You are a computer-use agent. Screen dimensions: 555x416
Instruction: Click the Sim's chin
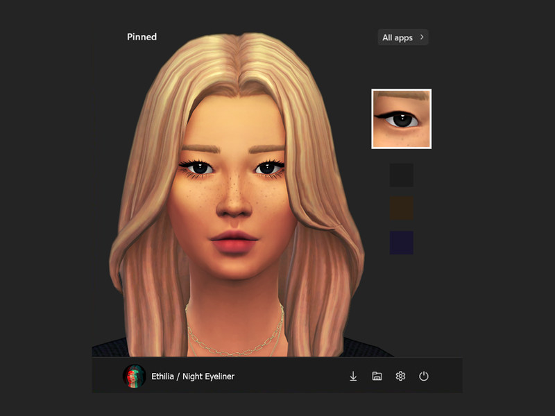[234, 275]
